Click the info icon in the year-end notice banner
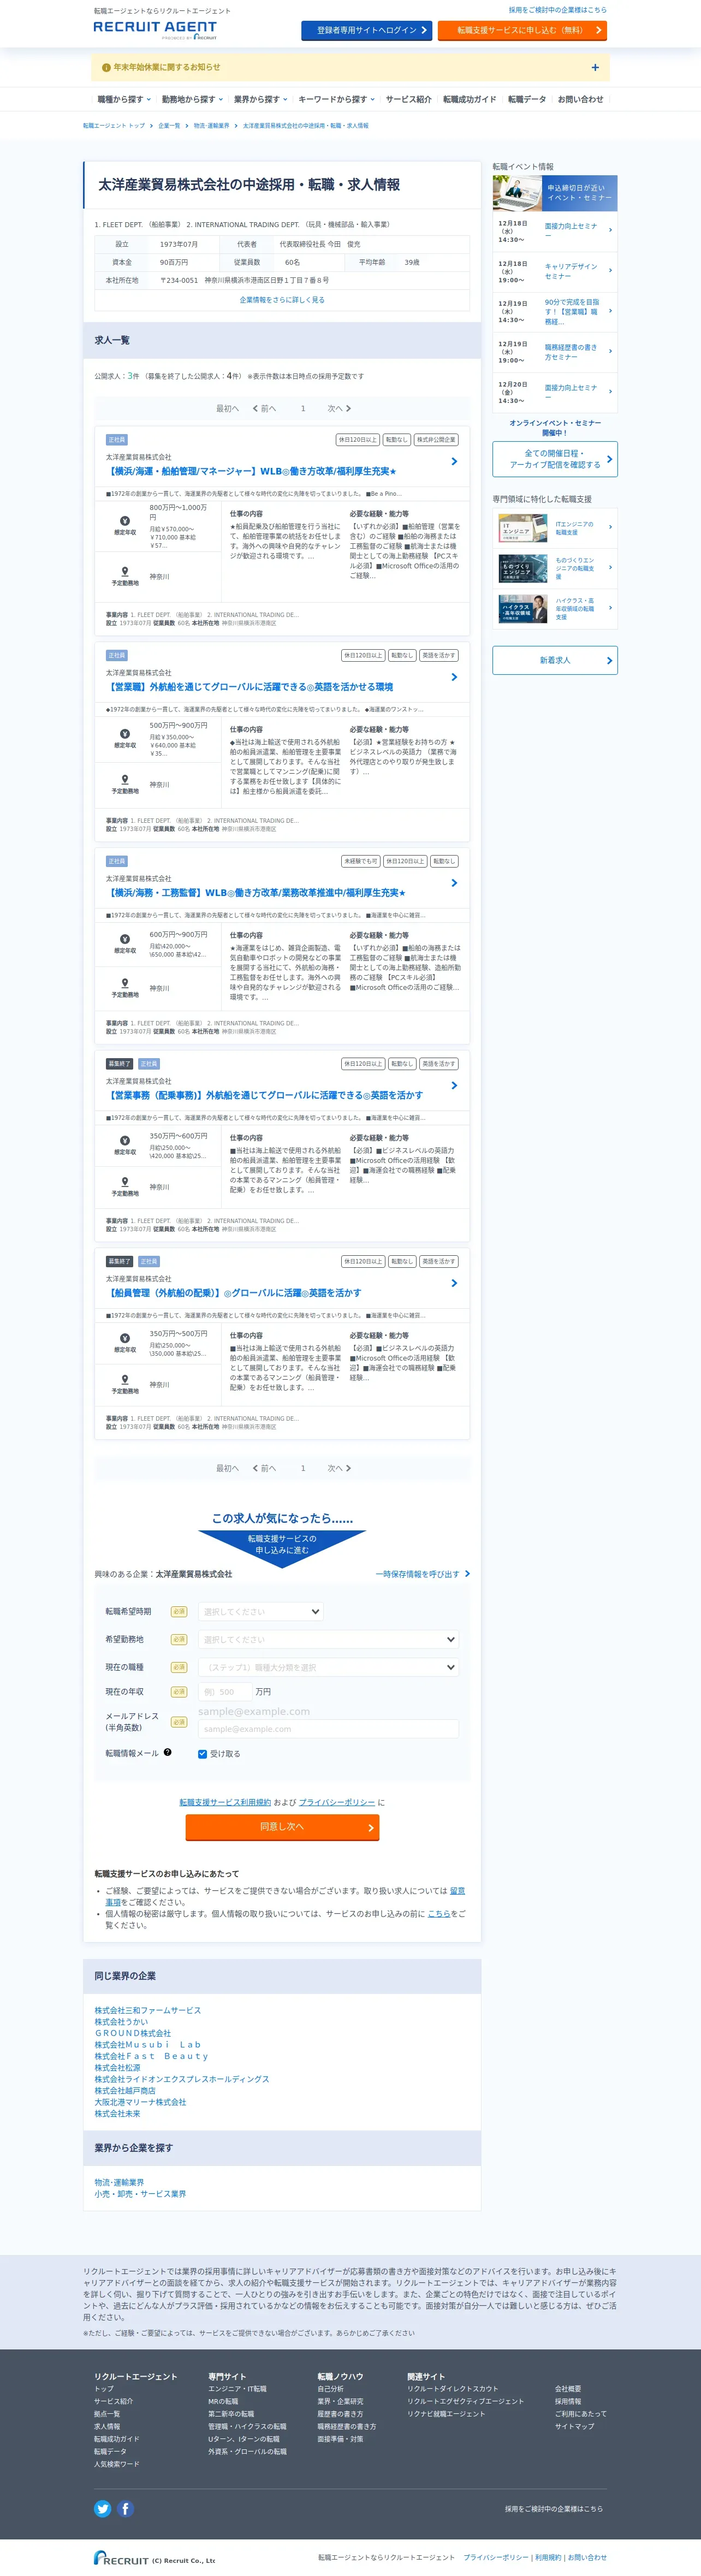701x2576 pixels. click(x=106, y=68)
